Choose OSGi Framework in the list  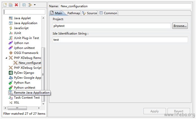pyautogui.click(x=26, y=53)
